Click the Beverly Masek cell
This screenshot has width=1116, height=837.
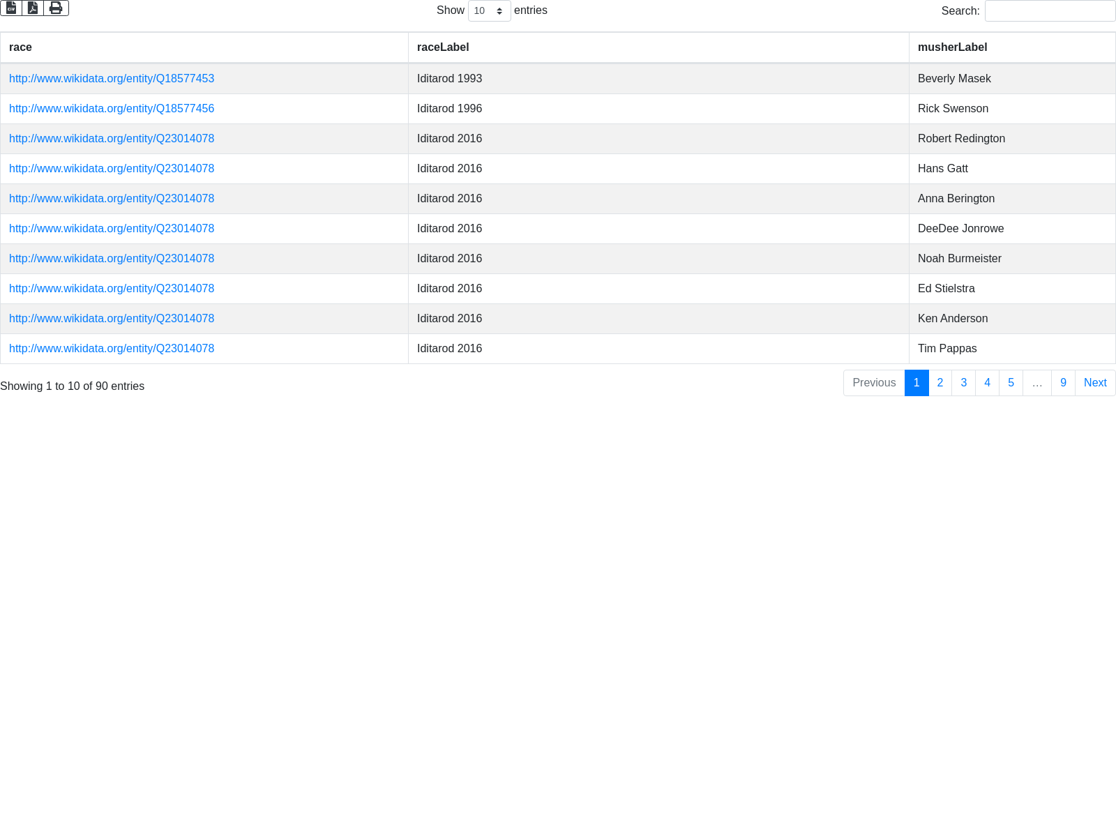(1012, 79)
